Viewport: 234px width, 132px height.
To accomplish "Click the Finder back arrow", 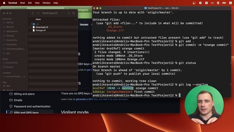I will pos(33,13).
